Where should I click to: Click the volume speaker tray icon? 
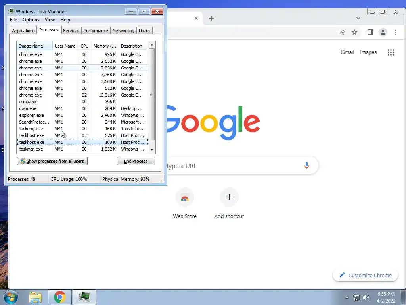coord(366,297)
